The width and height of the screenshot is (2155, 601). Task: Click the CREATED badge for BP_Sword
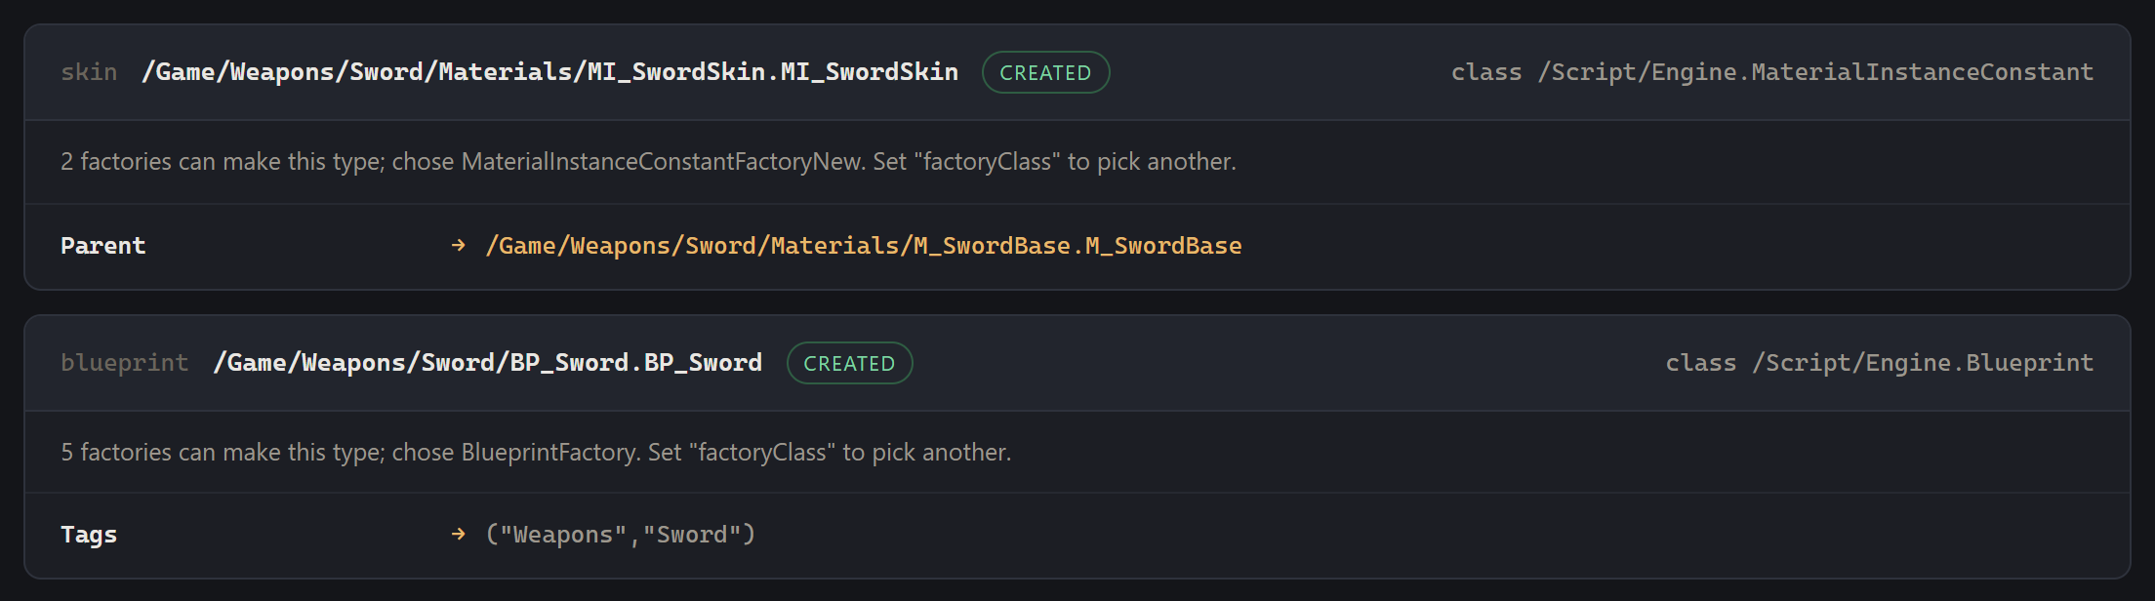(x=849, y=363)
